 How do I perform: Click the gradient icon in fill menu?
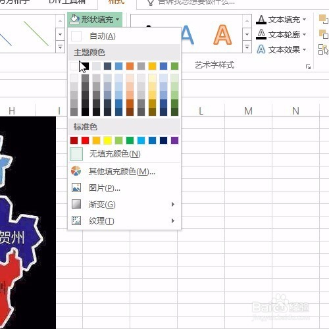(x=76, y=204)
